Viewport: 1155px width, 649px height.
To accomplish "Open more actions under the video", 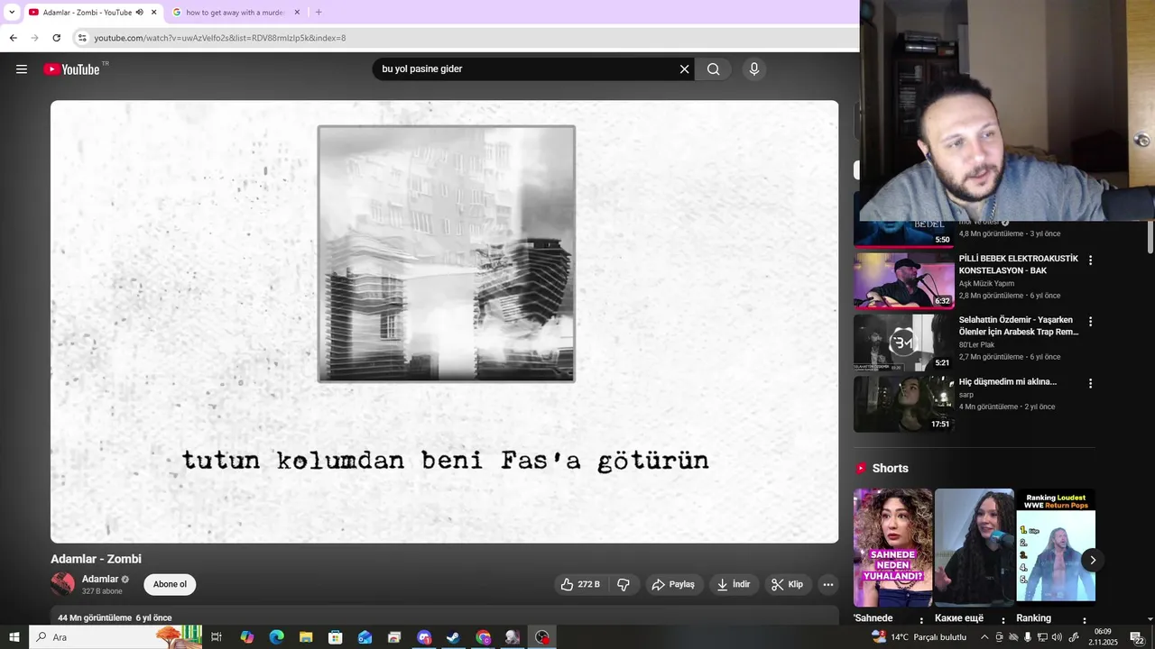I will [x=827, y=584].
